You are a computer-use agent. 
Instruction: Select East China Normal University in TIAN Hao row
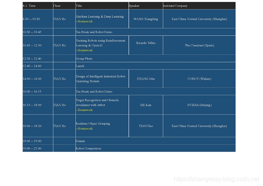point(199,126)
